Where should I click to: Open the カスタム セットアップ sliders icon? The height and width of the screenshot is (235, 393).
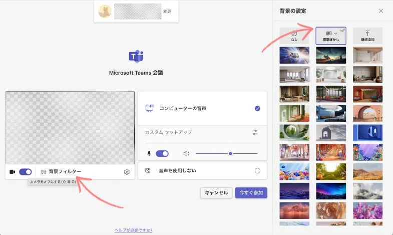255,132
